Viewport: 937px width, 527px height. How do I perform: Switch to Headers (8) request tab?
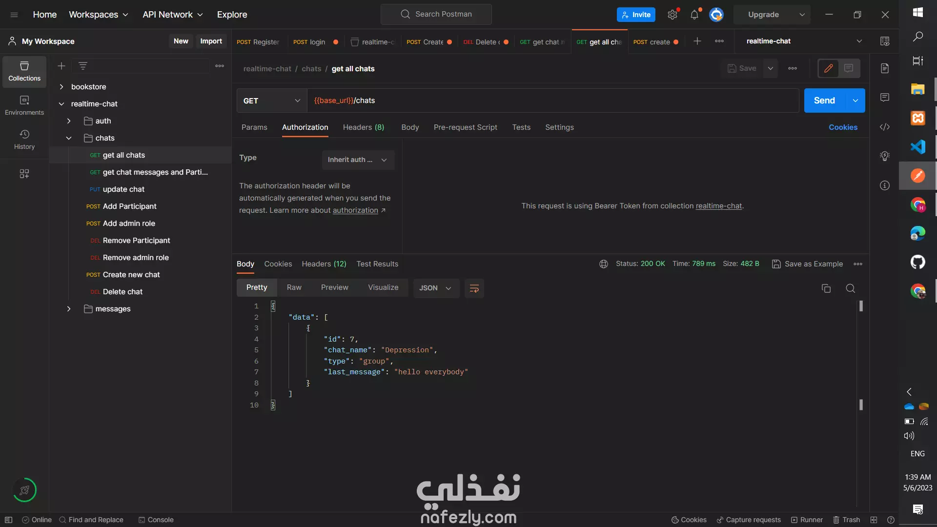pyautogui.click(x=364, y=127)
